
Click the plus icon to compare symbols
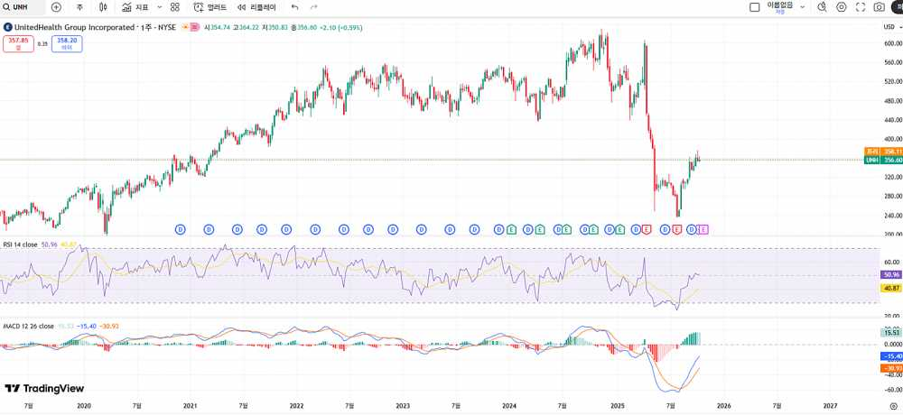coord(56,7)
